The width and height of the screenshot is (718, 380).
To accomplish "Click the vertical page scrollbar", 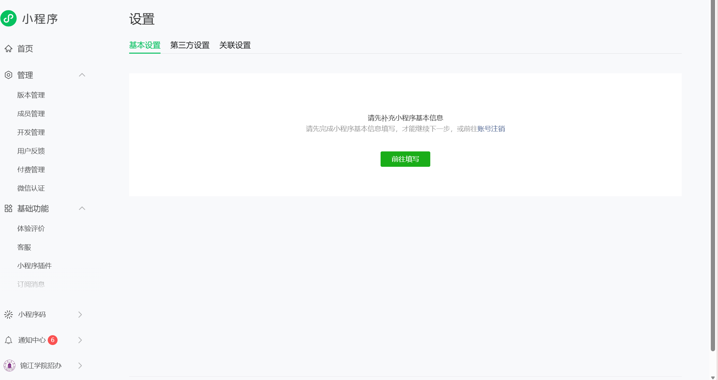I will [713, 177].
